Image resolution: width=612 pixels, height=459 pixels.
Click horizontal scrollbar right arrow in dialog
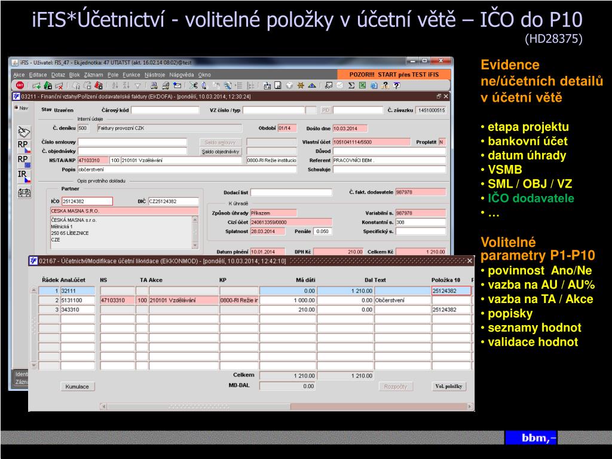[470, 406]
